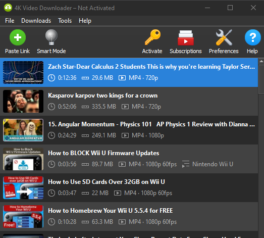Image resolution: width=264 pixels, height=238 pixels.
Task: Open Activate via the key icon
Action: pos(153,37)
